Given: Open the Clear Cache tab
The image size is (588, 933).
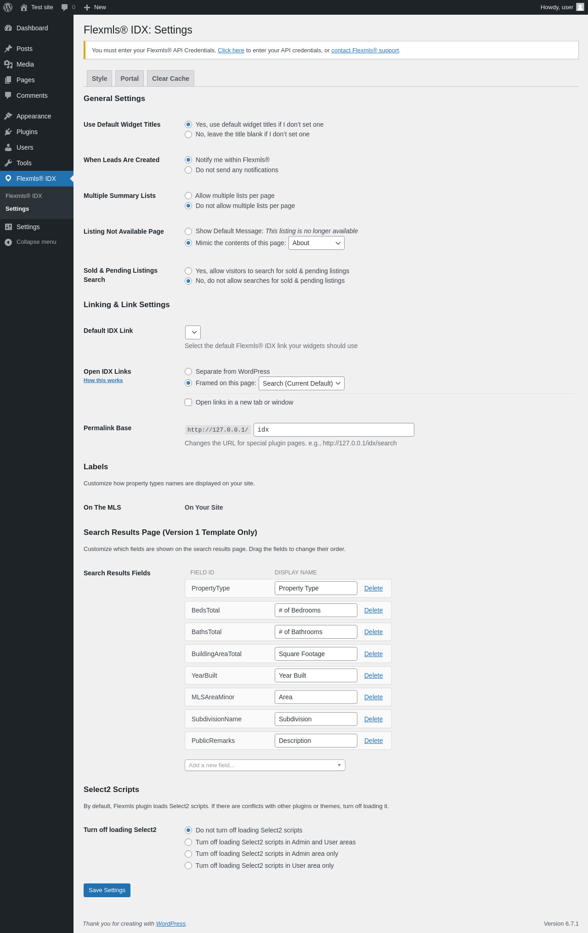Looking at the screenshot, I should 170,79.
